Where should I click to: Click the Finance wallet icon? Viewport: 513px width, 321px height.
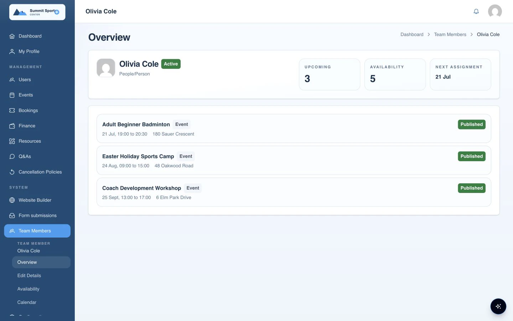pos(12,126)
